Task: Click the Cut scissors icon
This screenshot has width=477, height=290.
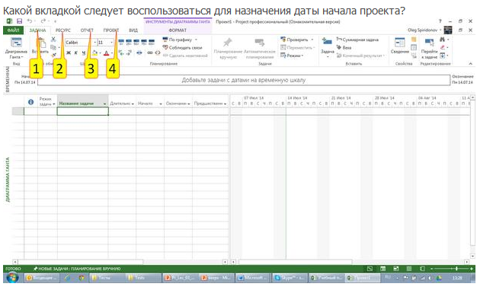Action: (53, 40)
